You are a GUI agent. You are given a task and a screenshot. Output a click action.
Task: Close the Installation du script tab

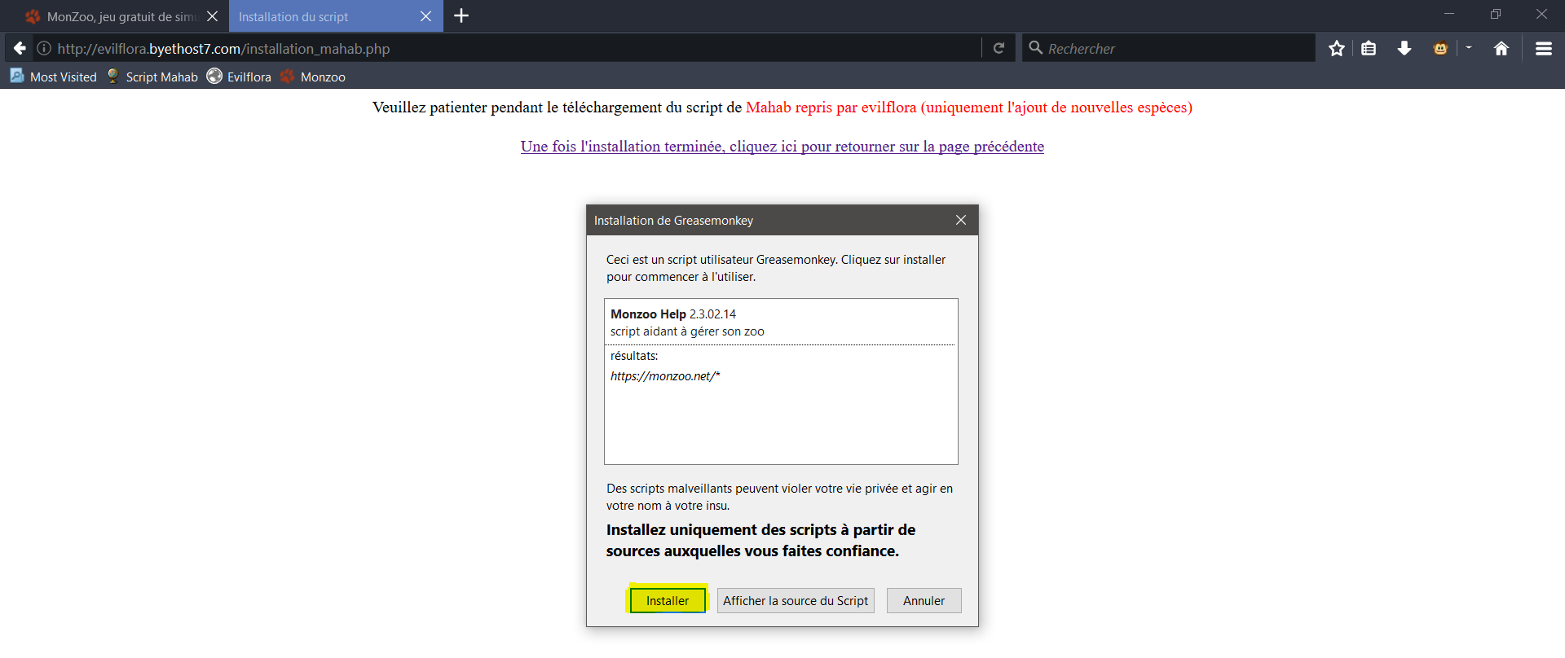click(425, 16)
